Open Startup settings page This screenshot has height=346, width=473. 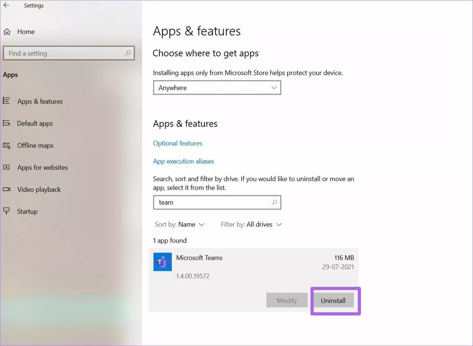(28, 212)
